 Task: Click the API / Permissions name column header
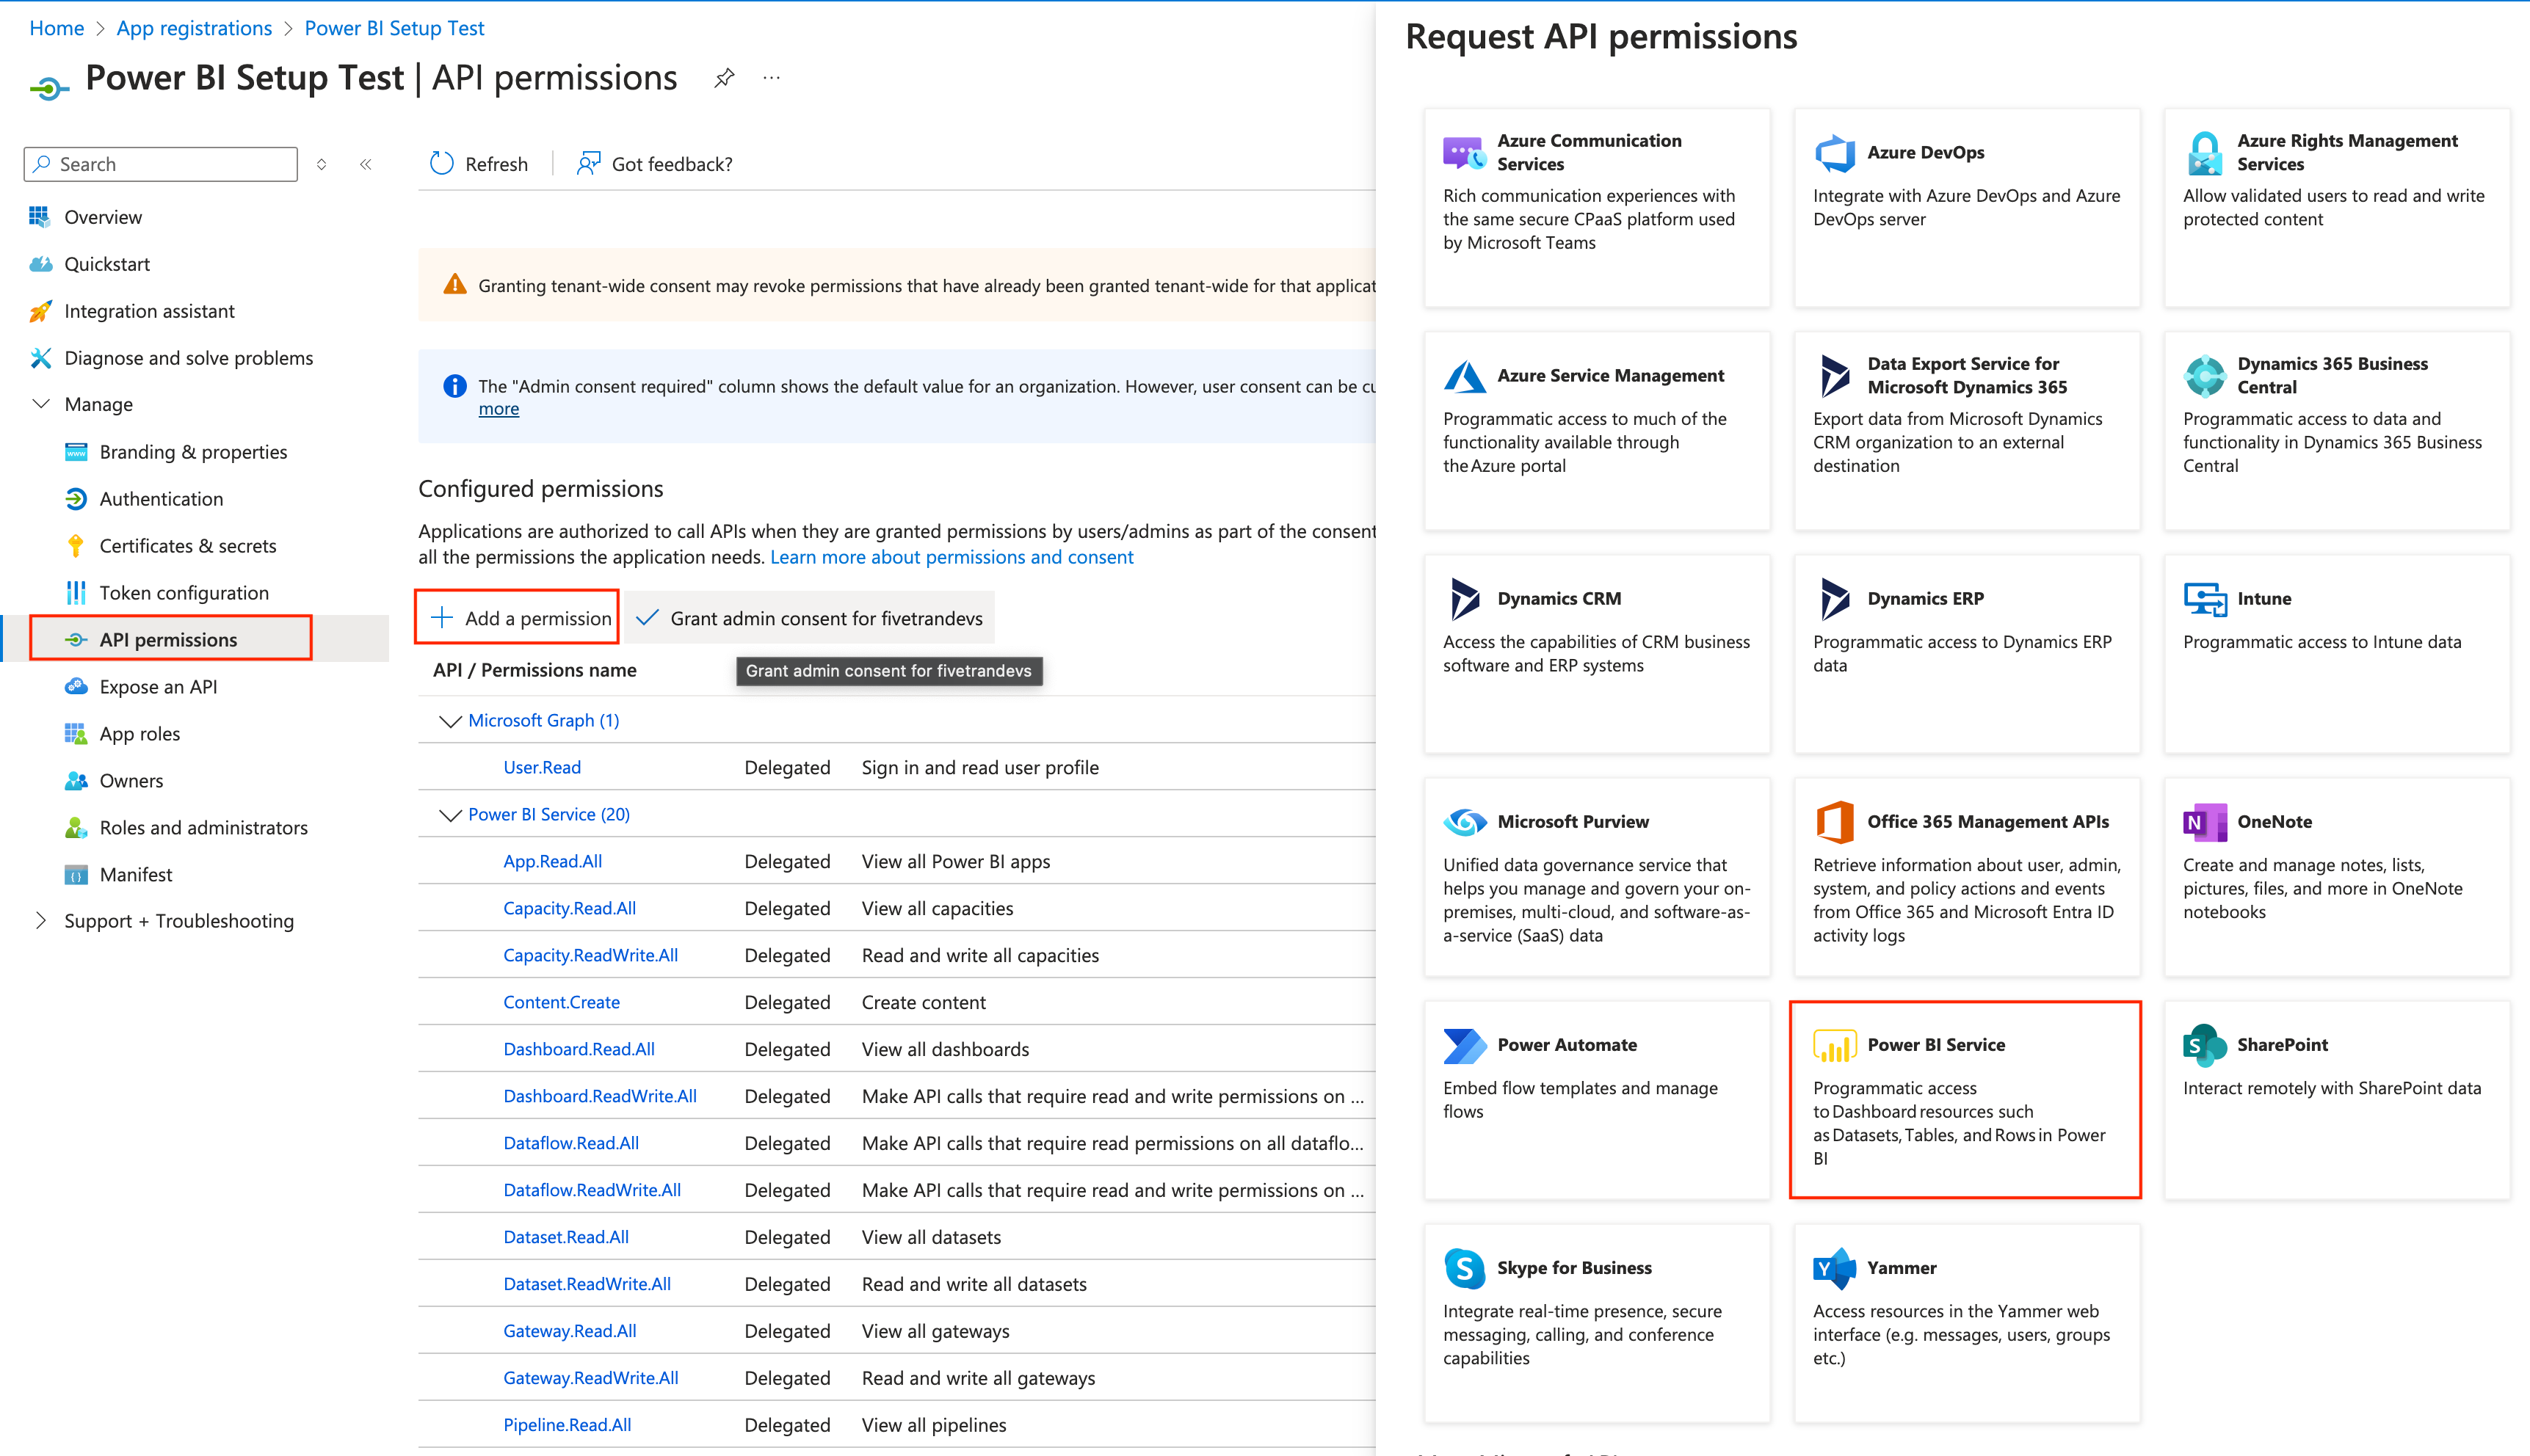point(534,670)
